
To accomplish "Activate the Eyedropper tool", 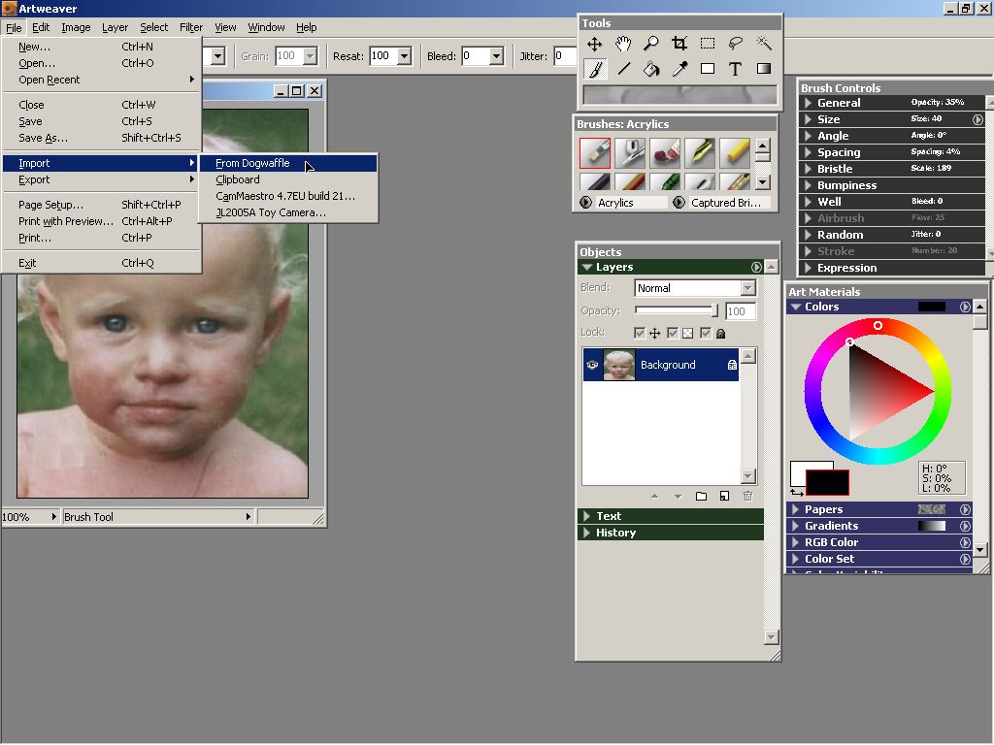I will pyautogui.click(x=679, y=69).
